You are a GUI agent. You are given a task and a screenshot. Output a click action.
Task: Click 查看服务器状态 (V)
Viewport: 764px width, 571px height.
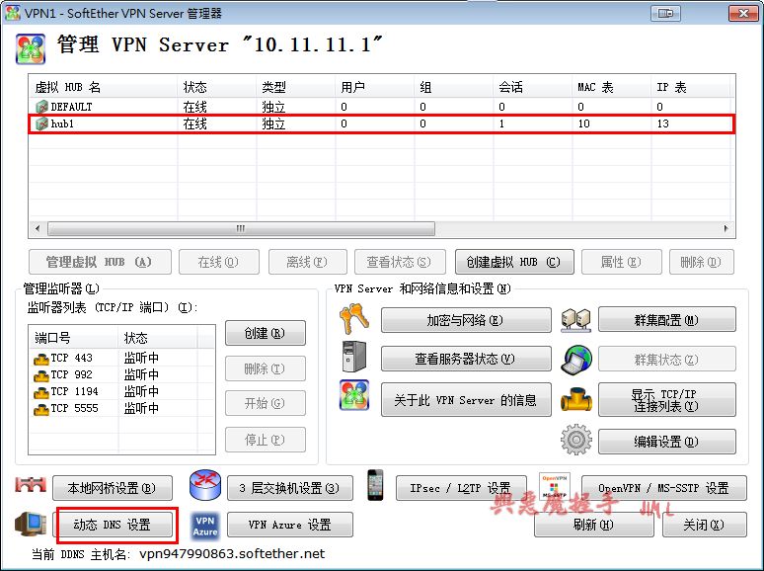click(466, 359)
